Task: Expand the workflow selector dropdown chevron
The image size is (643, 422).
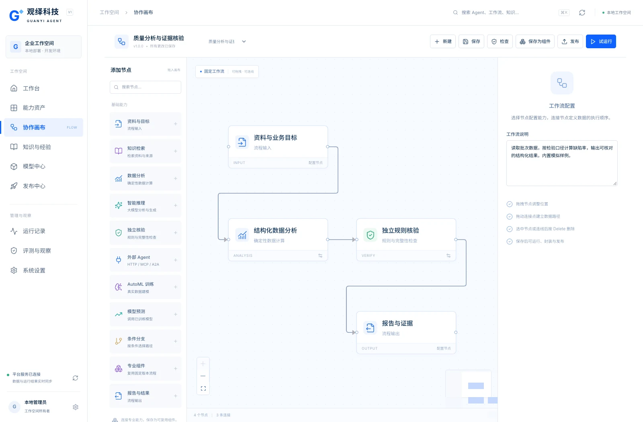Action: pos(244,41)
